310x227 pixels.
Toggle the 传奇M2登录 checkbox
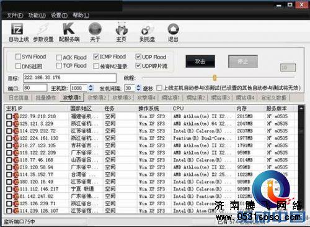[x=96, y=66]
